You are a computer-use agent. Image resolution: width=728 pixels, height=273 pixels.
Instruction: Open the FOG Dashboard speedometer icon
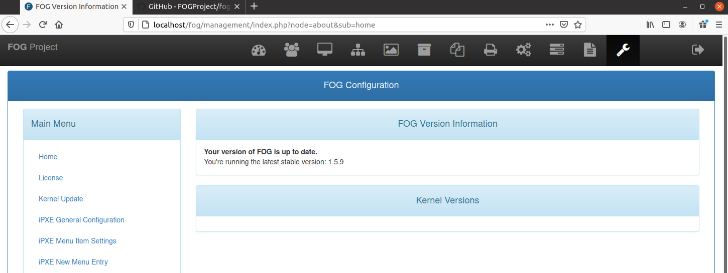(258, 50)
